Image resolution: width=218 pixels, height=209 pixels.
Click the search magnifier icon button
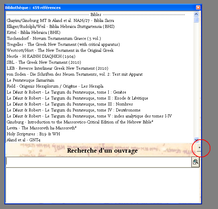(x=195, y=162)
